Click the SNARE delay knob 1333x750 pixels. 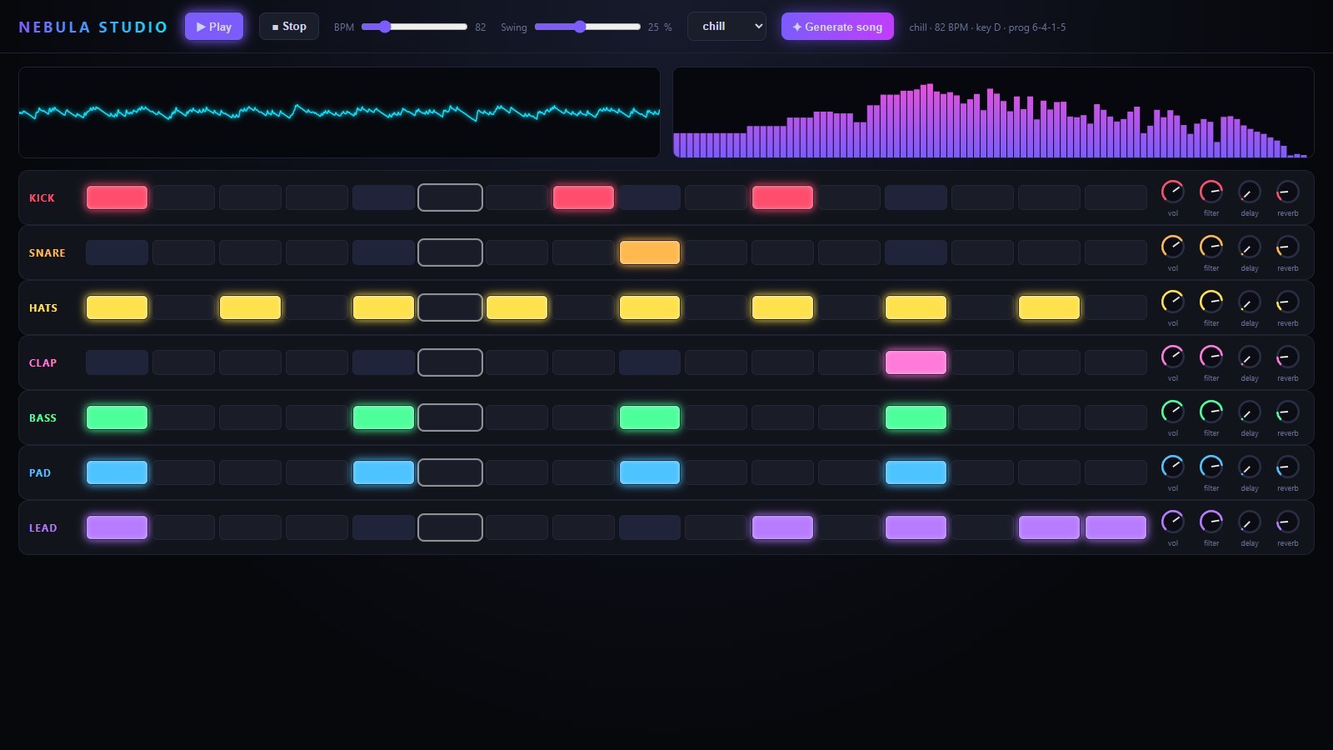pyautogui.click(x=1249, y=247)
